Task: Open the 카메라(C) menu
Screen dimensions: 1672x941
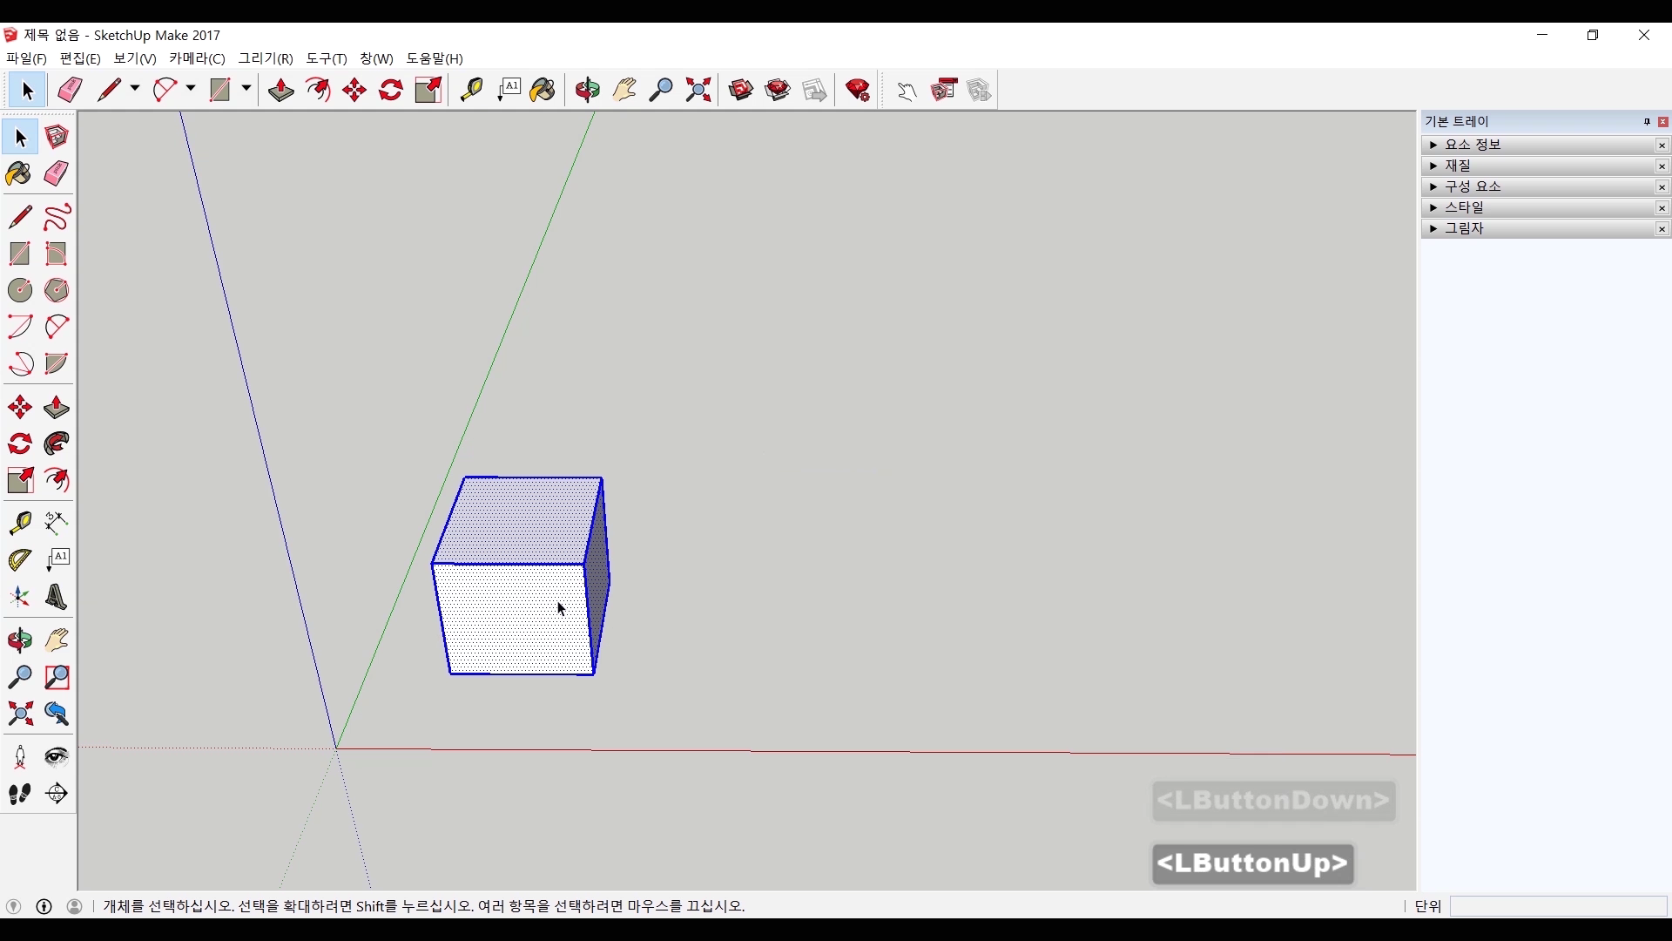Action: (x=197, y=58)
